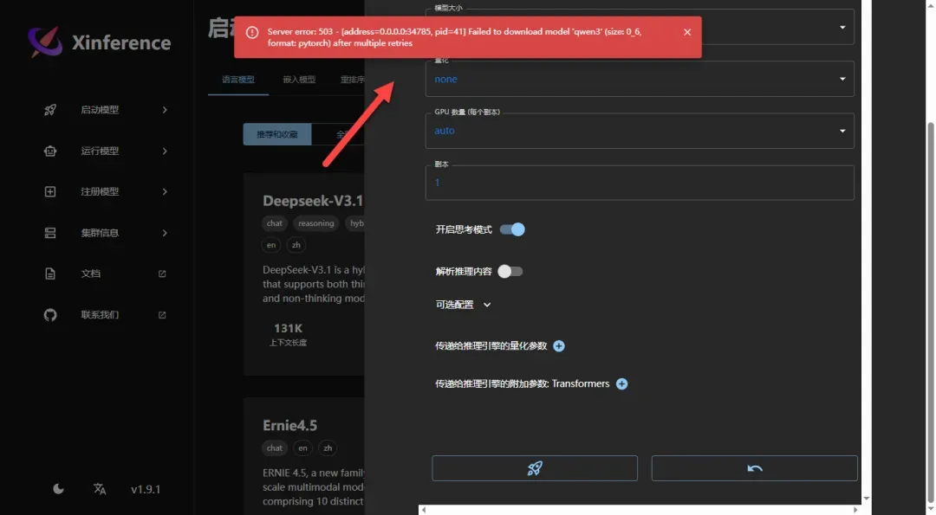Viewport: 936px width, 515px height.
Task: Dismiss the 503 server error alert
Action: (687, 32)
